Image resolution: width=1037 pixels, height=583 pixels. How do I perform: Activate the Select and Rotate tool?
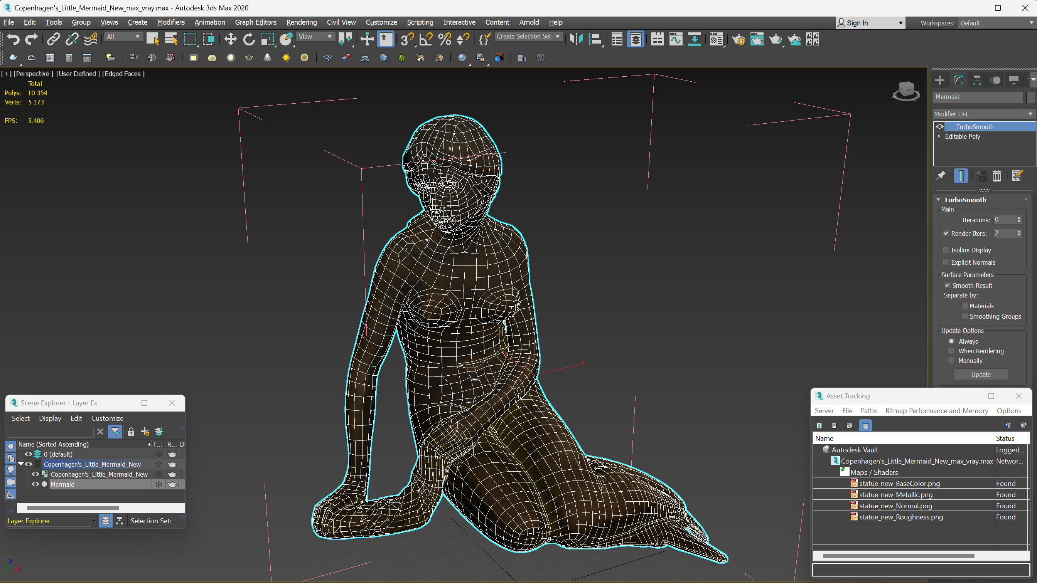point(249,39)
